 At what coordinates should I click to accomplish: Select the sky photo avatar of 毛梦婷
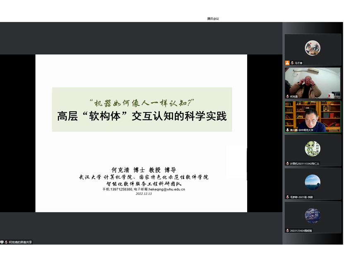[313, 182]
